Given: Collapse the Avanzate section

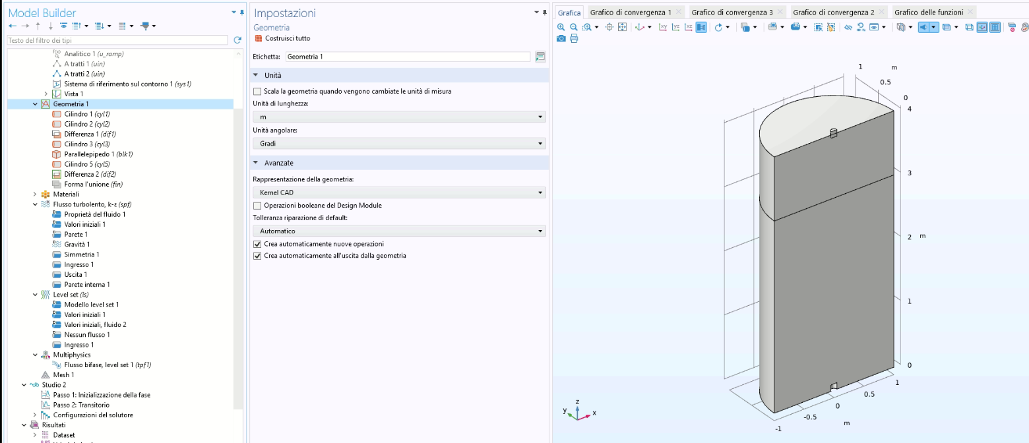Looking at the screenshot, I should pos(255,163).
